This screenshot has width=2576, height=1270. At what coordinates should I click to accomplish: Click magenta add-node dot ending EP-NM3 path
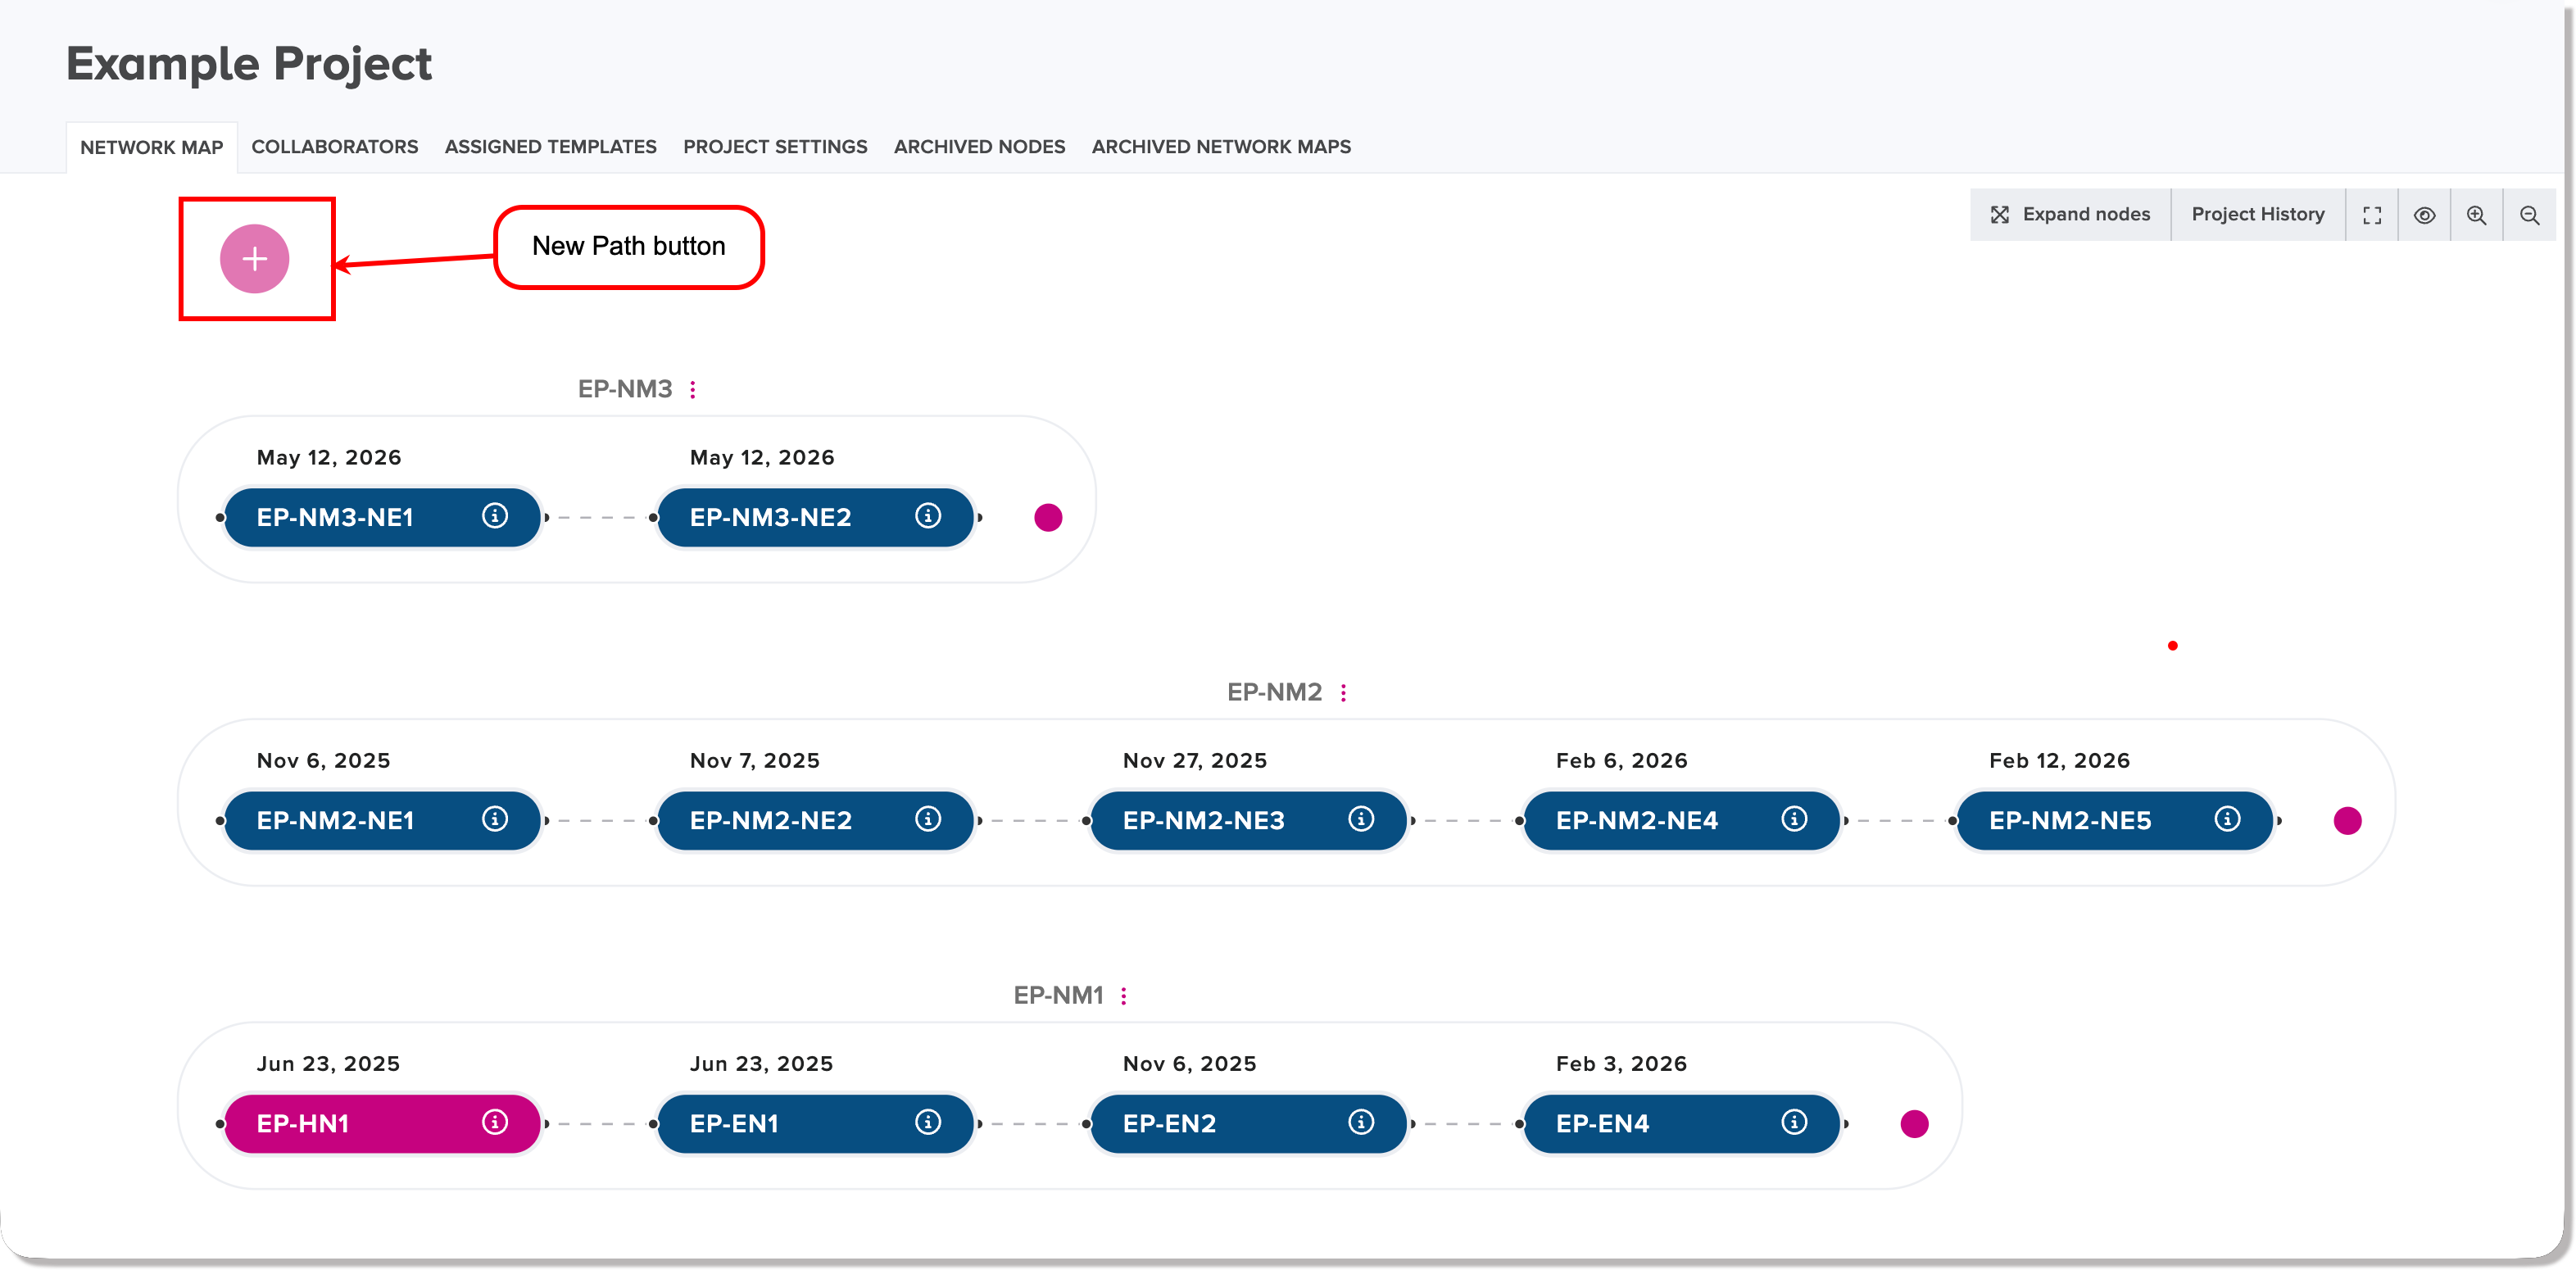pyautogui.click(x=1048, y=517)
